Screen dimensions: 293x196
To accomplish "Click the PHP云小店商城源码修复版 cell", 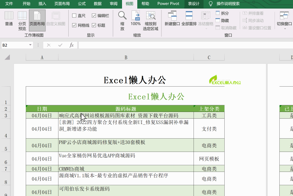I will pyautogui.click(x=126, y=145).
